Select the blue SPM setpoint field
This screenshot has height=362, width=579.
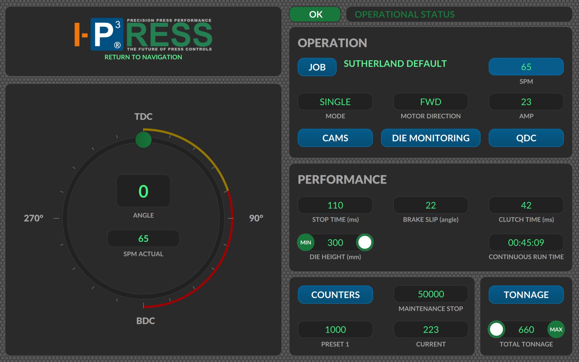pyautogui.click(x=526, y=67)
